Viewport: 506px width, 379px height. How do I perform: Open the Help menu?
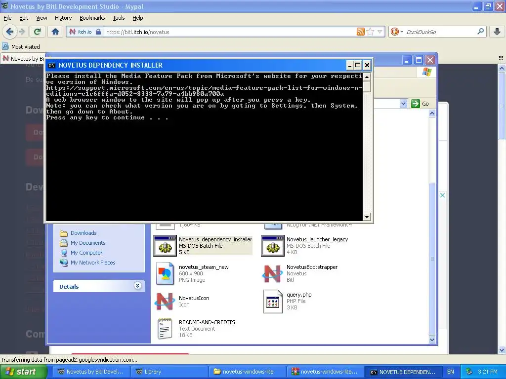click(138, 18)
